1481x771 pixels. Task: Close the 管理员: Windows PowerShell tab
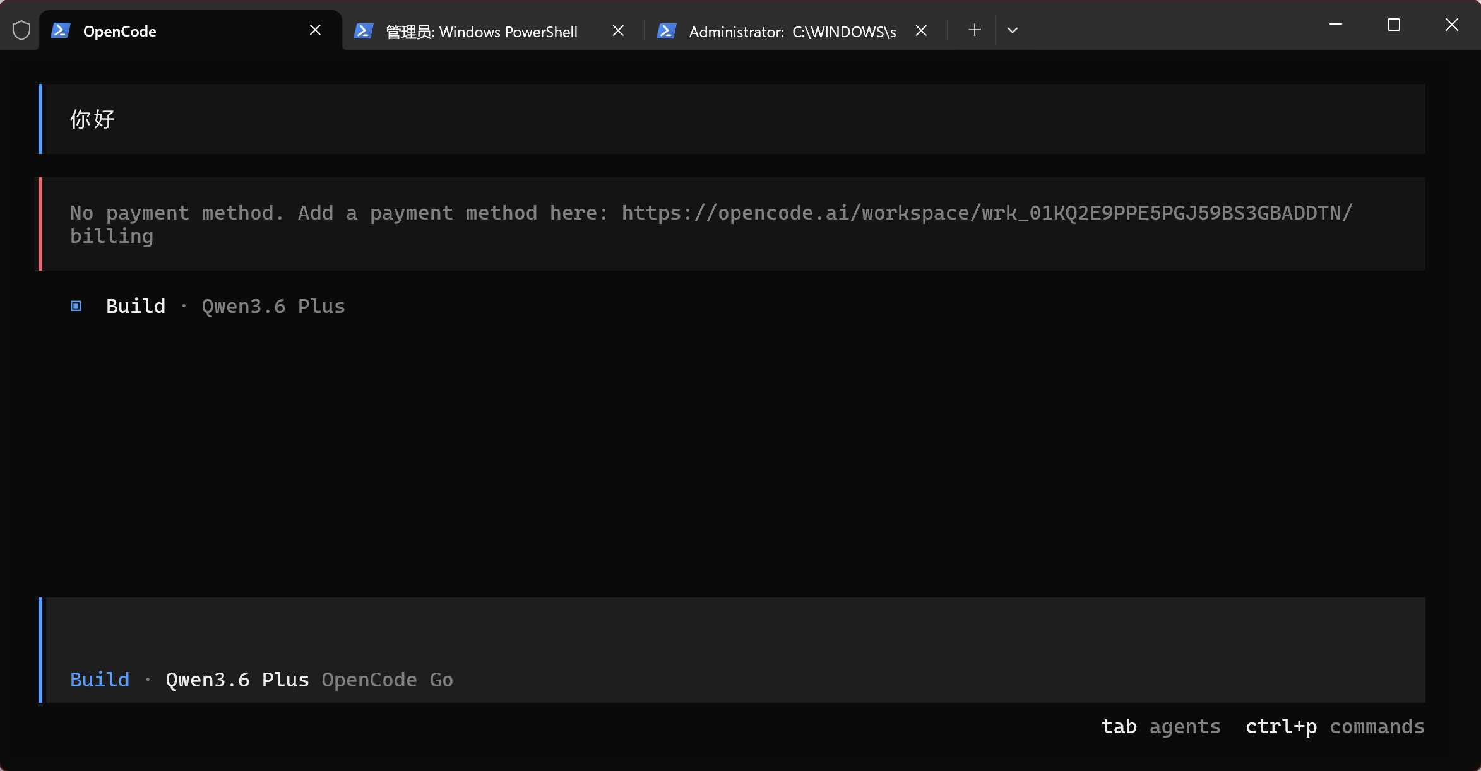coord(618,30)
